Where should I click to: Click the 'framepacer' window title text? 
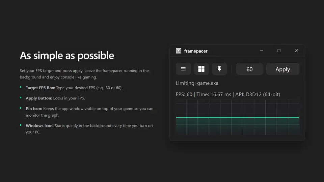pos(196,51)
